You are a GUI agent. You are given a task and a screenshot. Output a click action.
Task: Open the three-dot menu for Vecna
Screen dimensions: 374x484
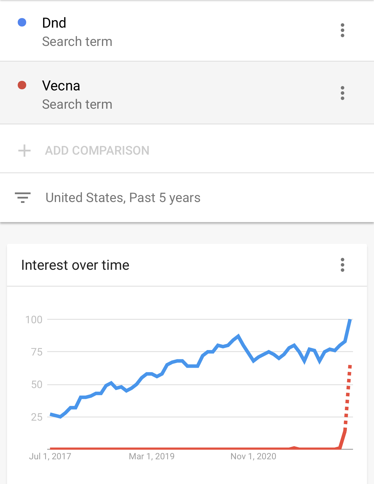tap(342, 93)
